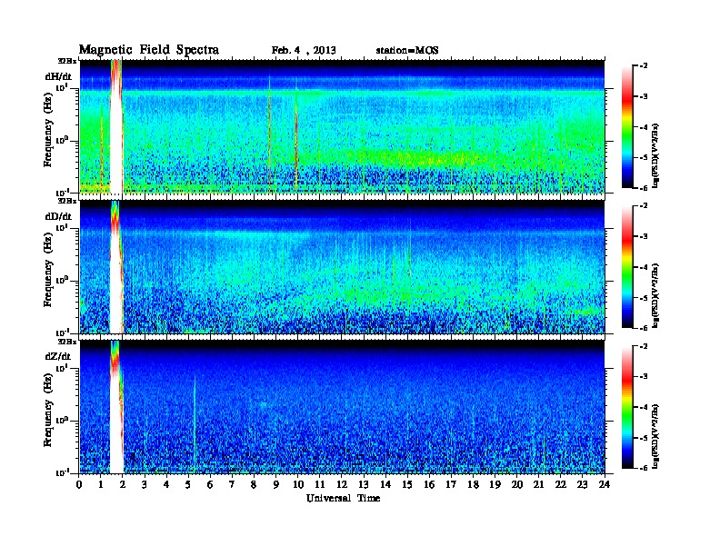Click hour '17' on the time axis
Image resolution: width=720 pixels, height=556 pixels.
(x=452, y=484)
